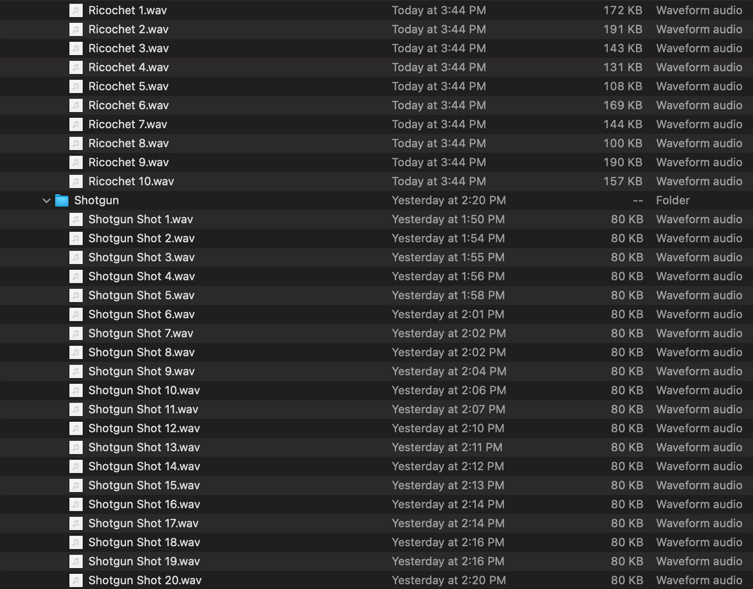753x589 pixels.
Task: Click the file icon beside Shotgun Shot 1.wav
Action: tap(76, 219)
